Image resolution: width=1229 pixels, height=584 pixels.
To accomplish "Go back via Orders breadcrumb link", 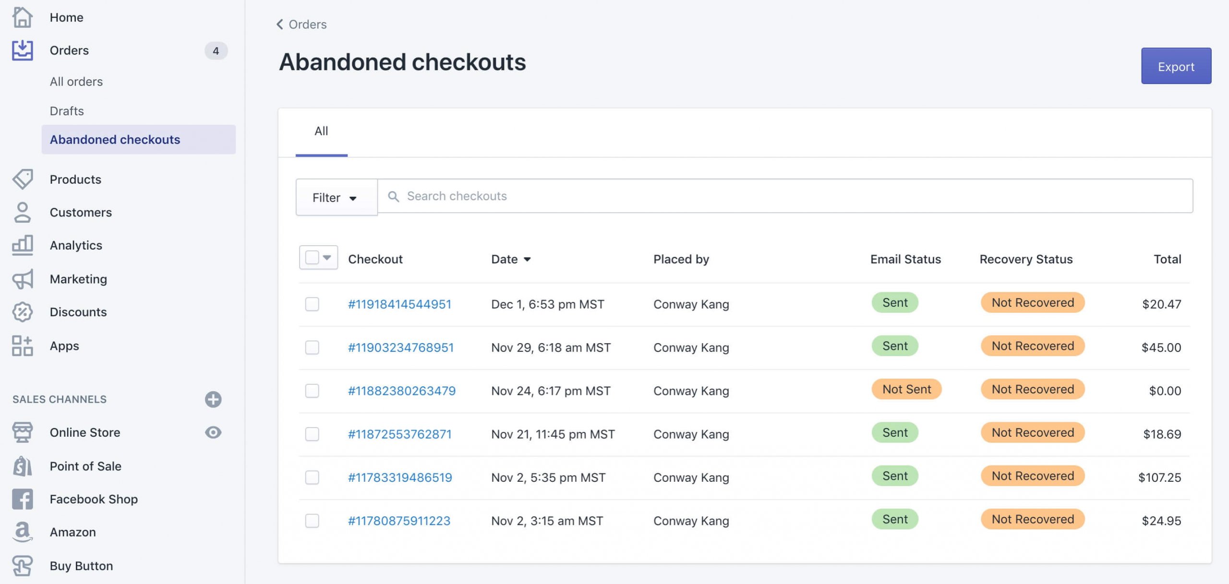I will click(x=308, y=24).
